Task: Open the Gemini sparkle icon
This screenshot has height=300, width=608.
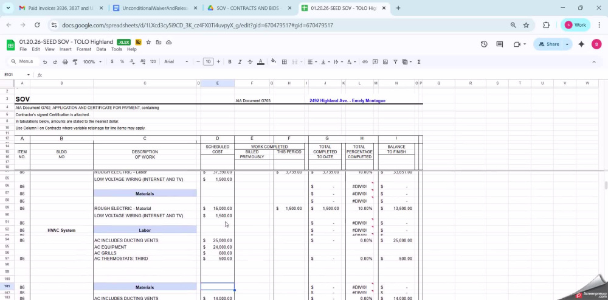Action: click(581, 44)
